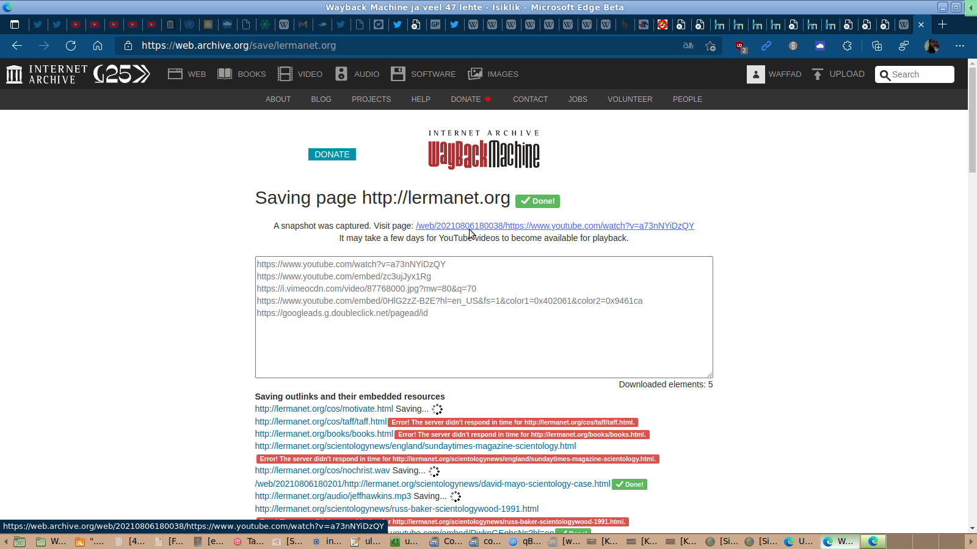977x549 pixels.
Task: Click inside the downloaded URLs text area
Action: pos(484,317)
